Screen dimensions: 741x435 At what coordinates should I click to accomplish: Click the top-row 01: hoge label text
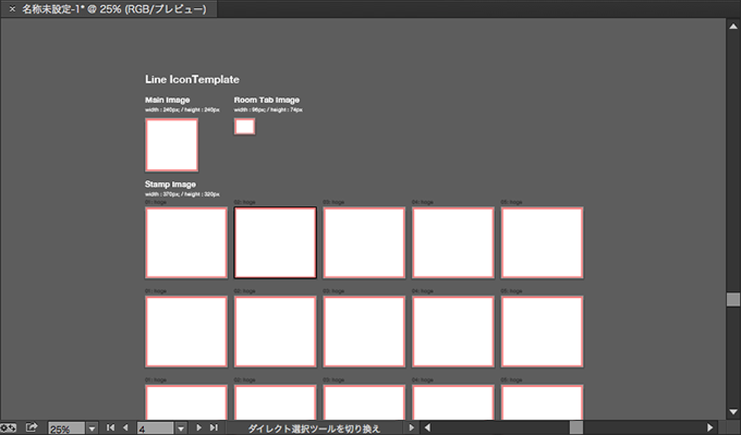155,203
